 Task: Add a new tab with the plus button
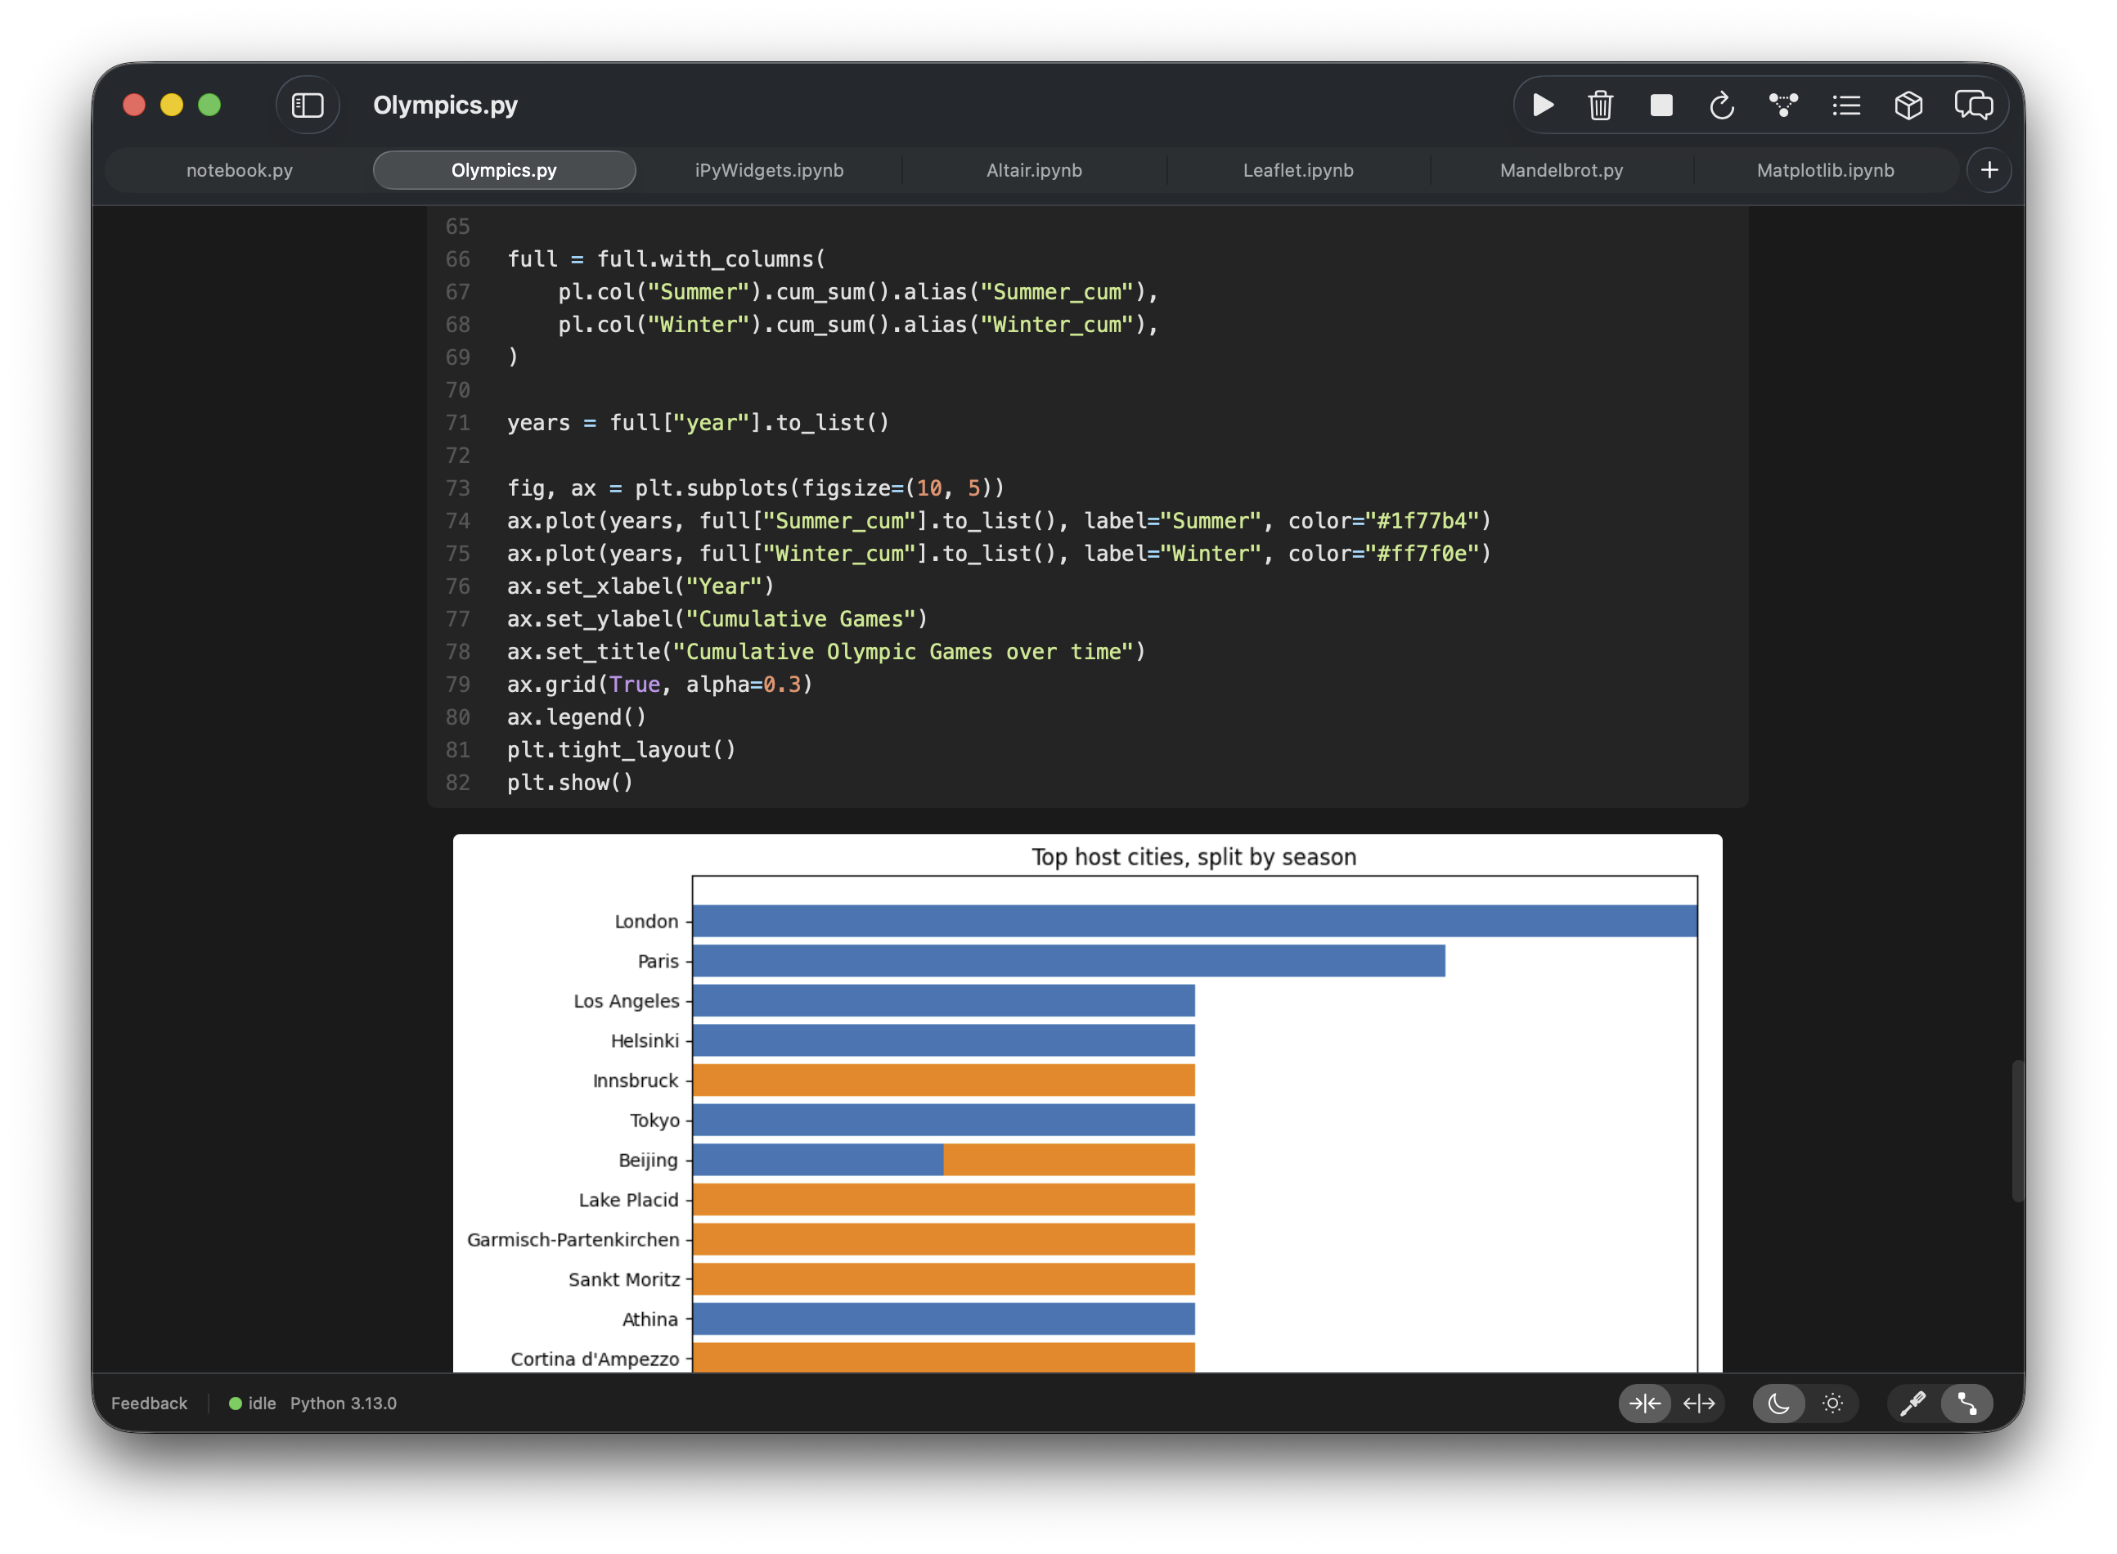pos(1989,170)
